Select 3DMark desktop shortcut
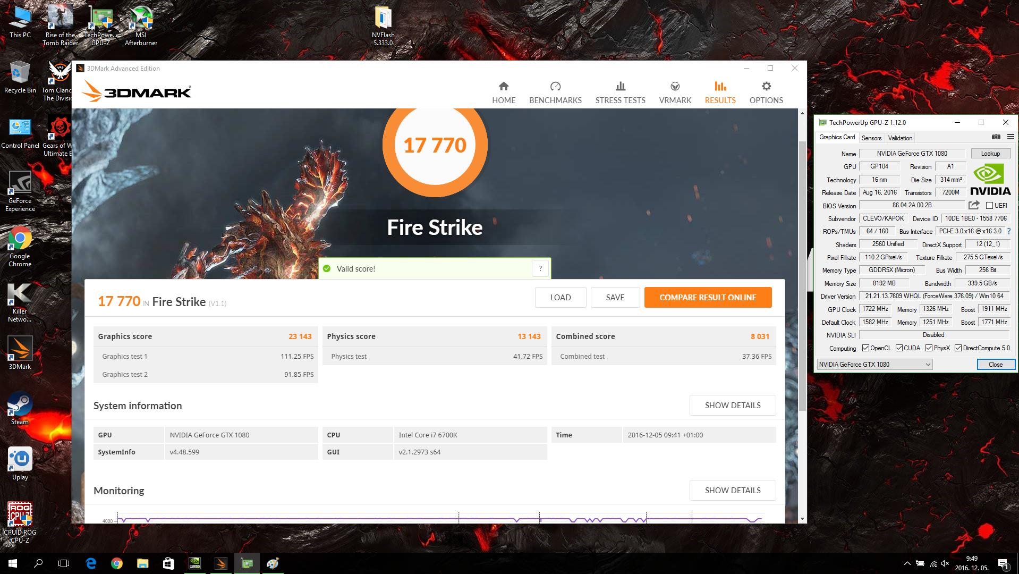Viewport: 1019px width, 574px height. (x=20, y=352)
